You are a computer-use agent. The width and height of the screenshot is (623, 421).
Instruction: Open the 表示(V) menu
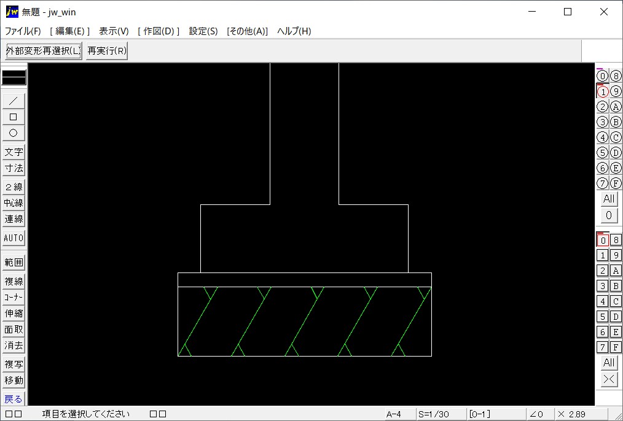coord(114,31)
